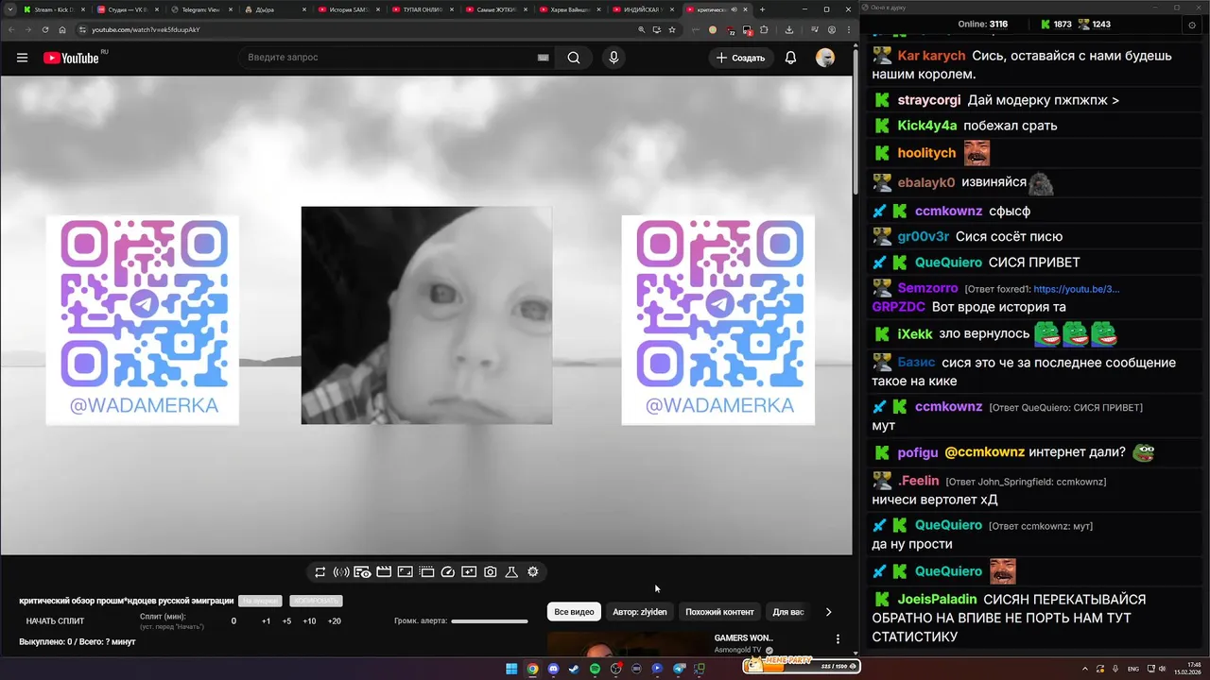Add +20 minutes to split
Image resolution: width=1210 pixels, height=680 pixels.
coord(334,621)
